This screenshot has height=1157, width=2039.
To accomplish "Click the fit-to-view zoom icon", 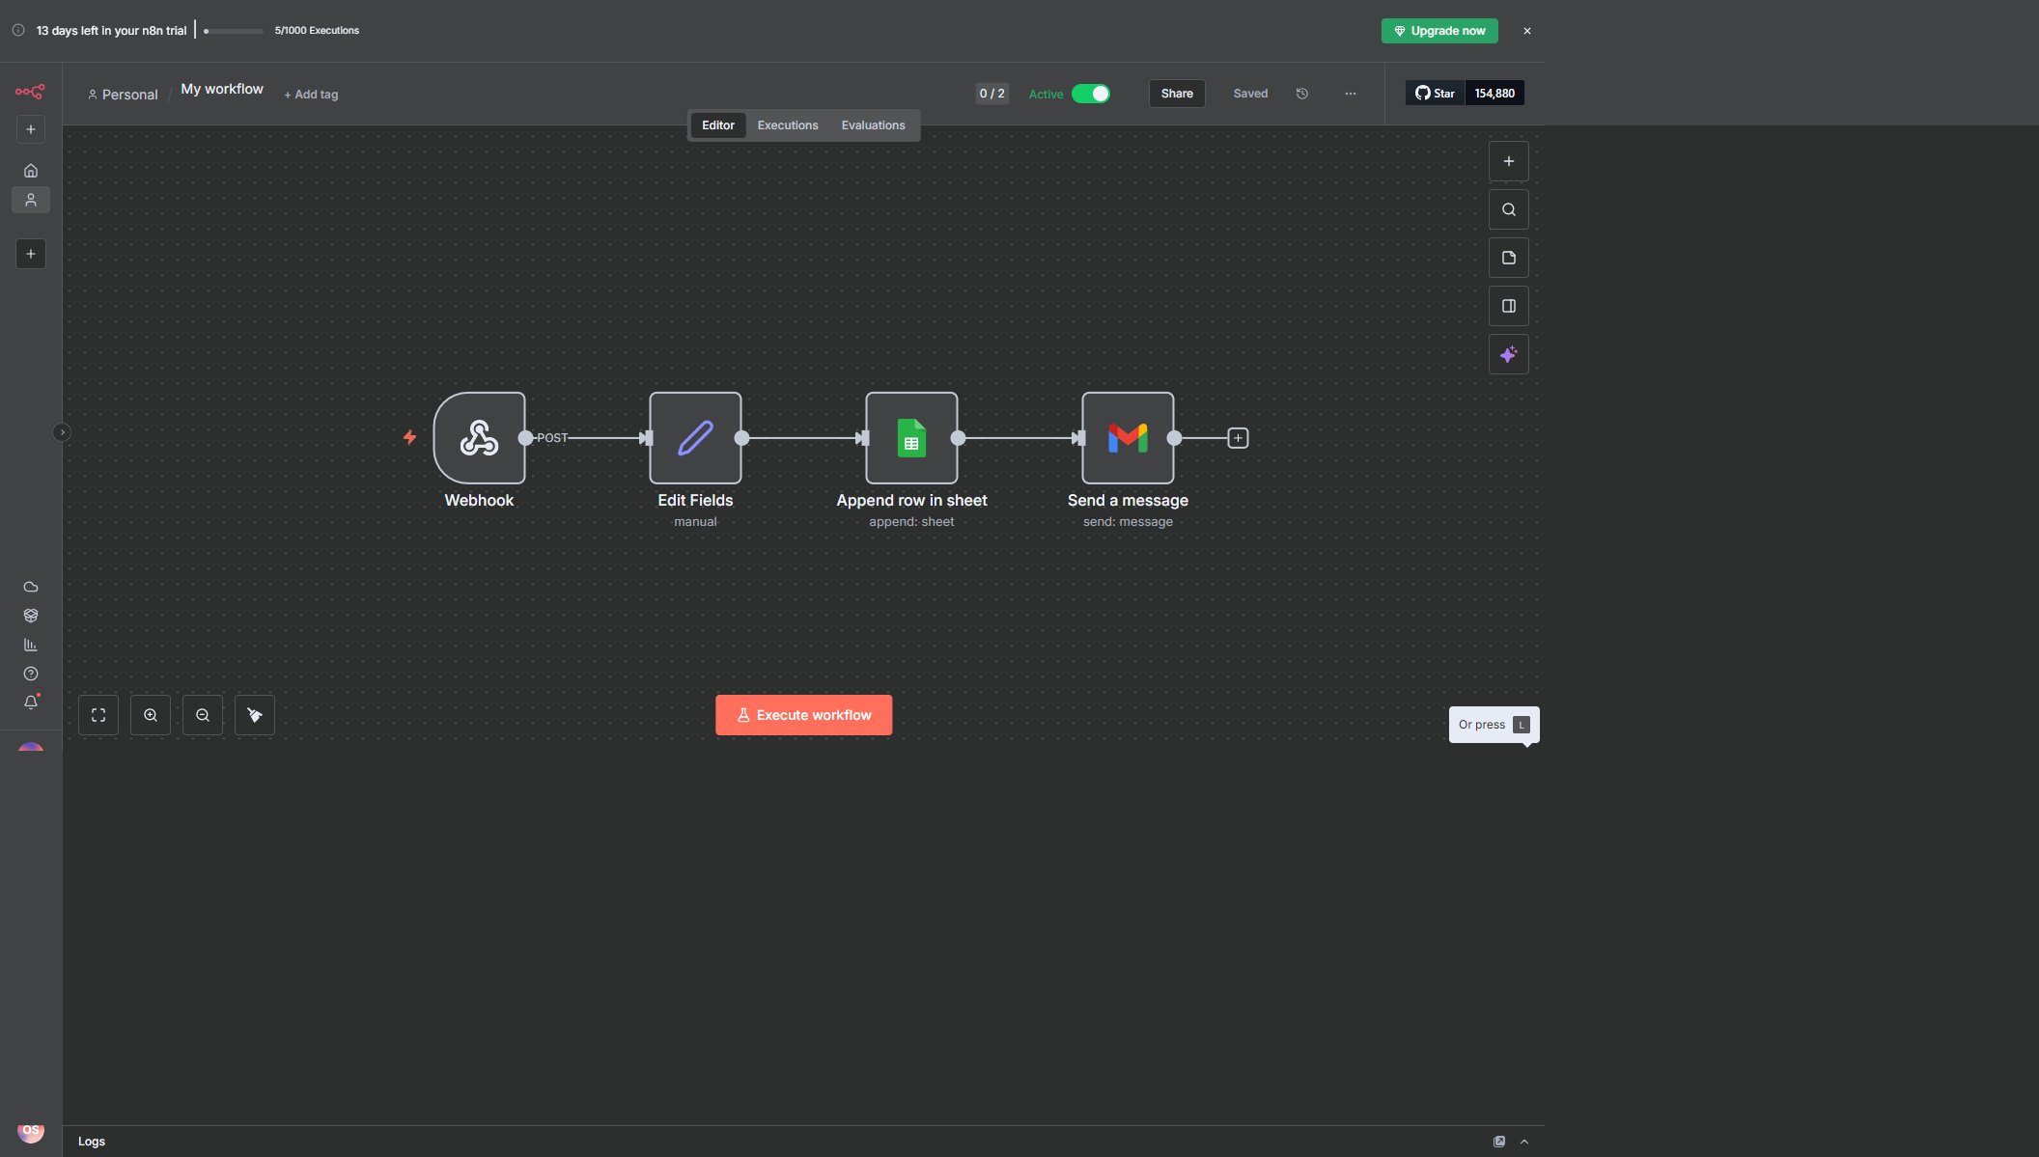I will [x=98, y=715].
